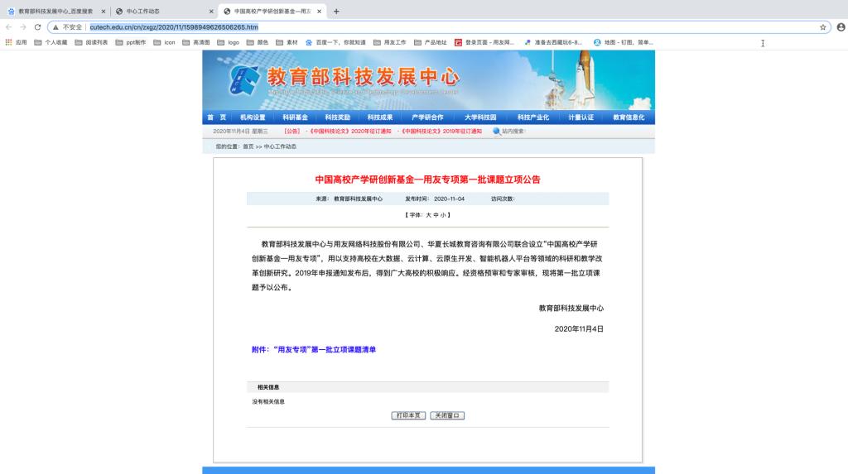Open attachment 用友专项第一批立项课题清单
The width and height of the screenshot is (848, 474).
(x=314, y=350)
